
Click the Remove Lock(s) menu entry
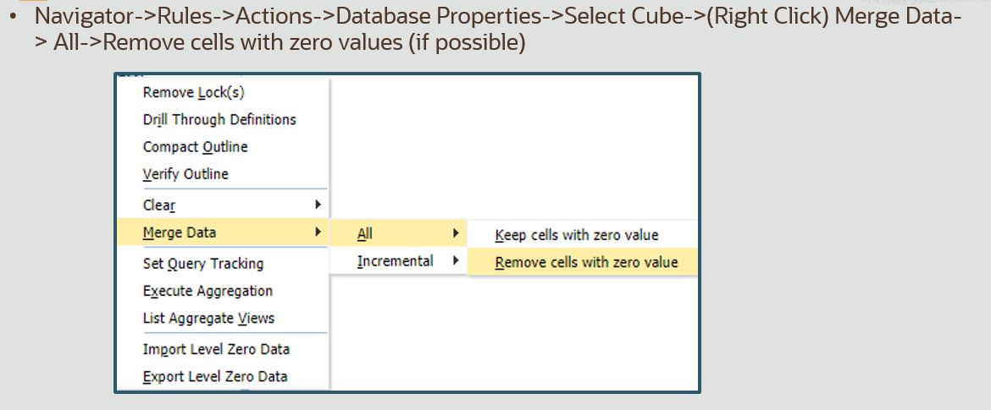click(x=193, y=93)
